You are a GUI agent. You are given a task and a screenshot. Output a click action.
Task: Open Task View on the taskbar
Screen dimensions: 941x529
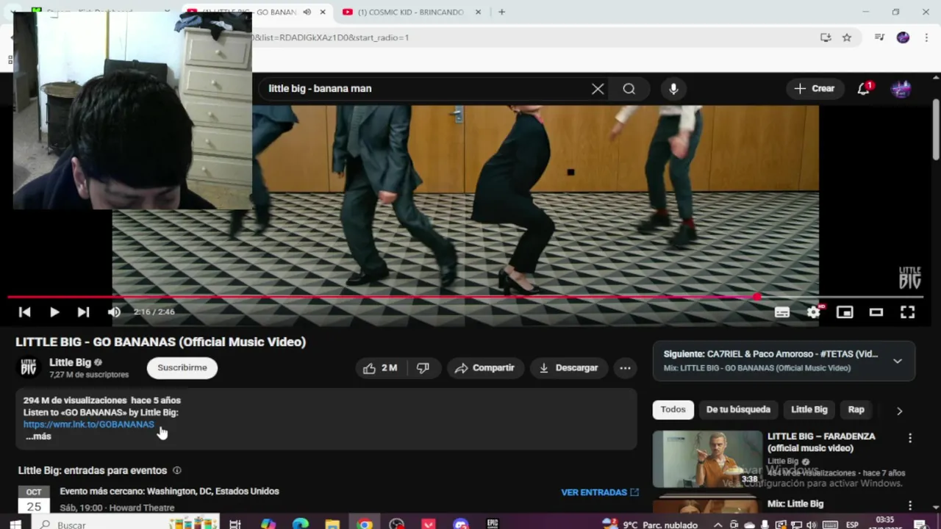[235, 525]
